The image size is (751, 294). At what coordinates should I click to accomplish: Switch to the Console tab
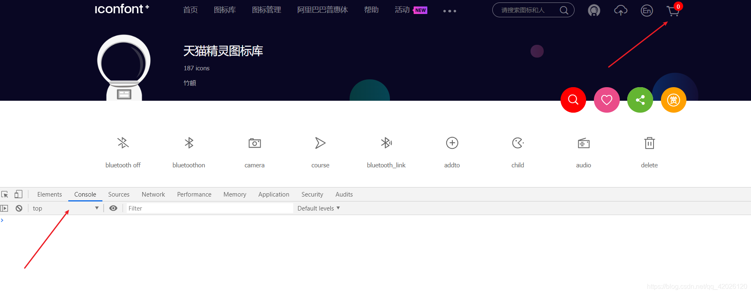85,194
